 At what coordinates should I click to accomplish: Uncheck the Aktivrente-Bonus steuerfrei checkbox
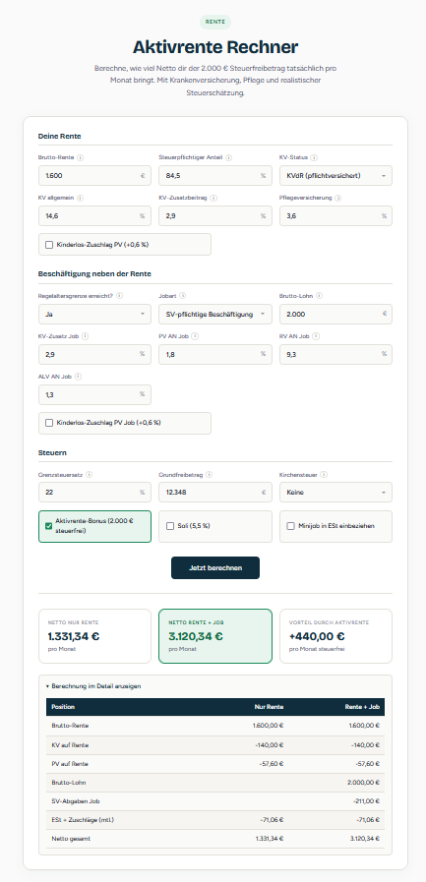(49, 526)
